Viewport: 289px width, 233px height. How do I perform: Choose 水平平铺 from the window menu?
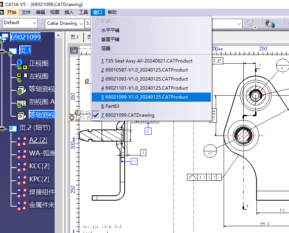(151, 30)
